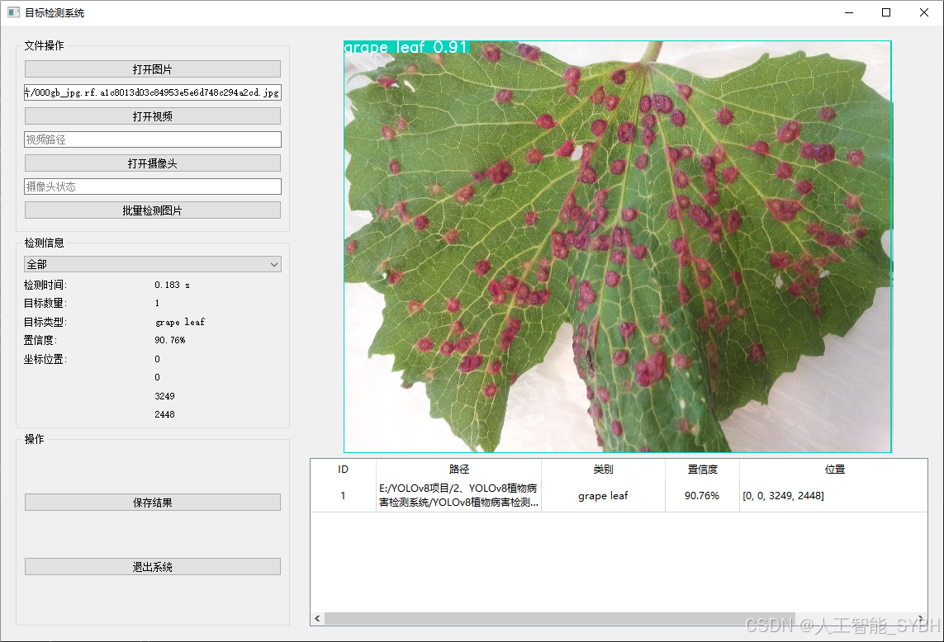Select the 置信度 column header
This screenshot has width=944, height=642.
click(702, 470)
